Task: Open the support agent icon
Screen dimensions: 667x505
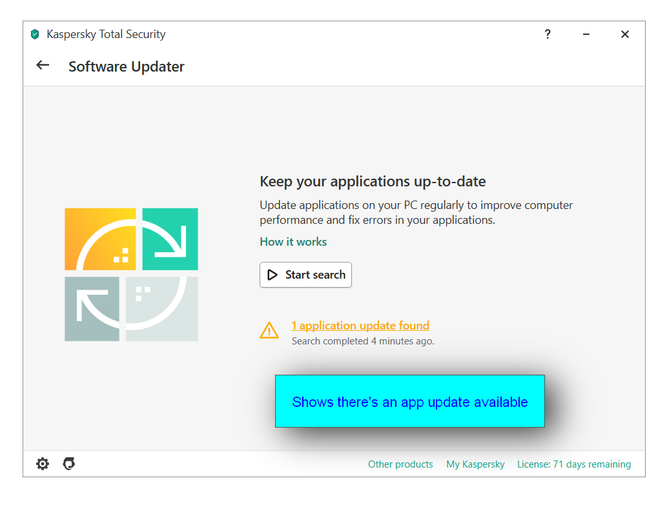Action: coord(69,463)
